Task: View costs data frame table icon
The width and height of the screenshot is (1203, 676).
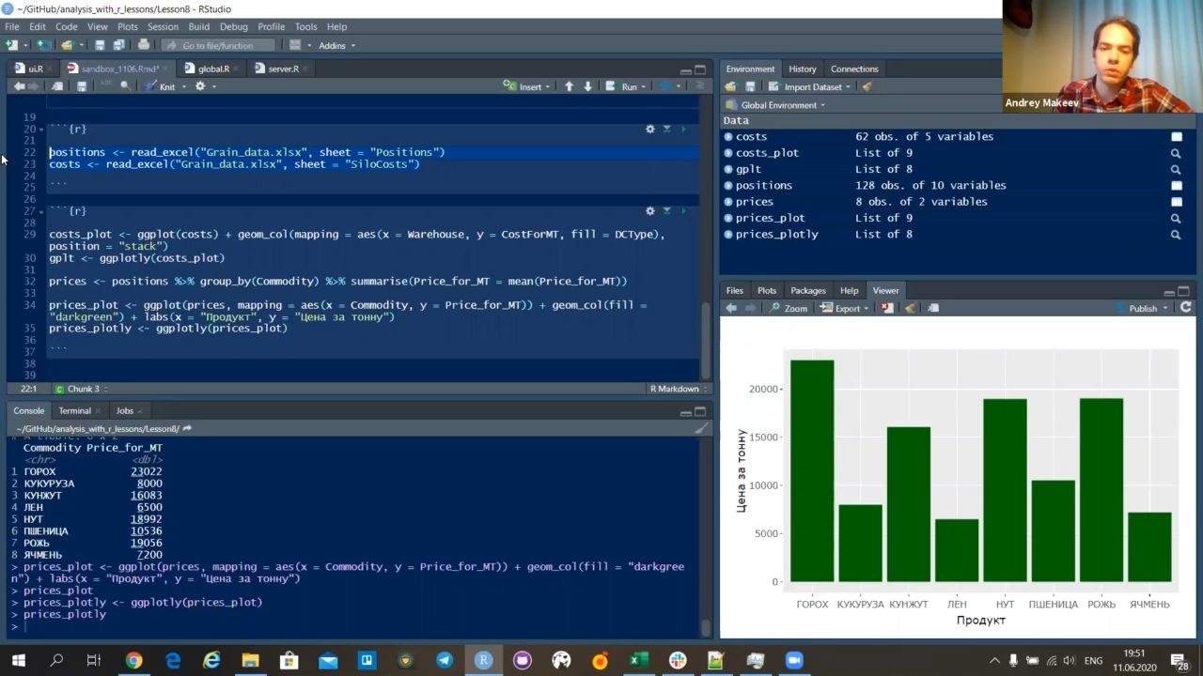Action: [x=1176, y=137]
